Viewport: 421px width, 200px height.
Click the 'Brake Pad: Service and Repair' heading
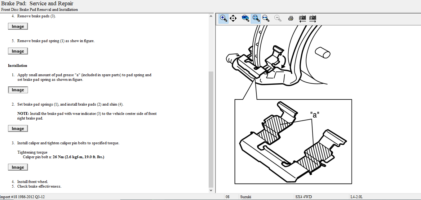coord(37,4)
